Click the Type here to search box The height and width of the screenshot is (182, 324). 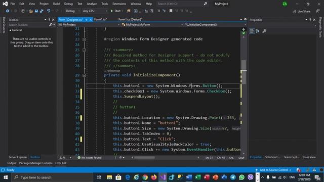click(52, 177)
